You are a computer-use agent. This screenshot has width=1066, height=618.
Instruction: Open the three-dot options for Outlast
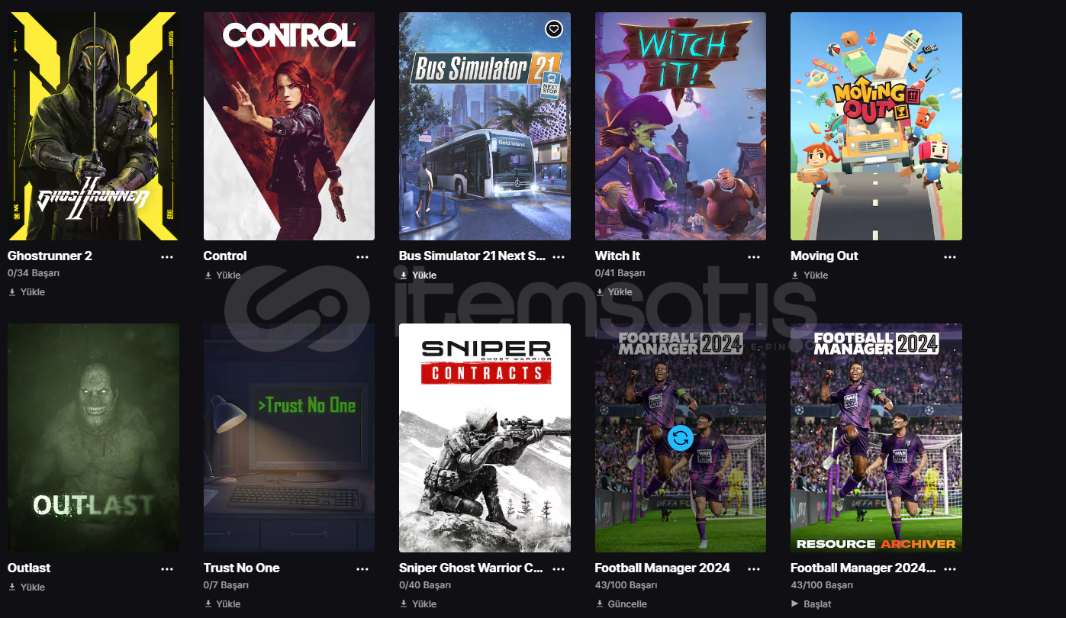[167, 568]
